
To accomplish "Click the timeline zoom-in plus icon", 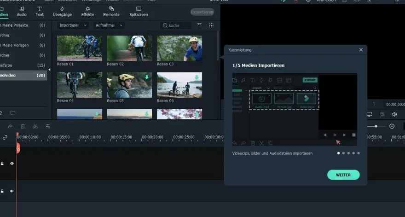I will pos(392,126).
